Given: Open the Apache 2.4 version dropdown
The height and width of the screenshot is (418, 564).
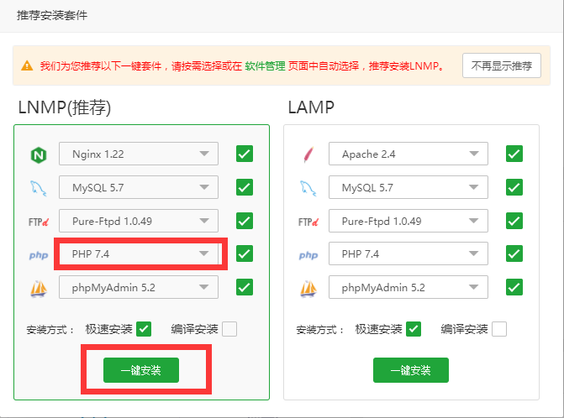Looking at the screenshot, I should [x=409, y=154].
